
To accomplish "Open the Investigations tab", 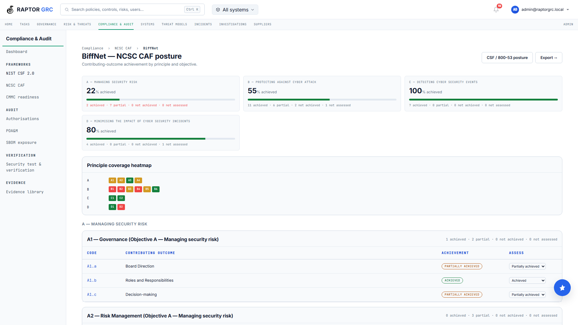I will [233, 24].
